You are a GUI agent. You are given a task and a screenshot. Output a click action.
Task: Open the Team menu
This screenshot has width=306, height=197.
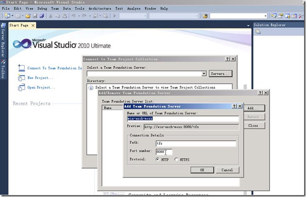pyautogui.click(x=55, y=9)
